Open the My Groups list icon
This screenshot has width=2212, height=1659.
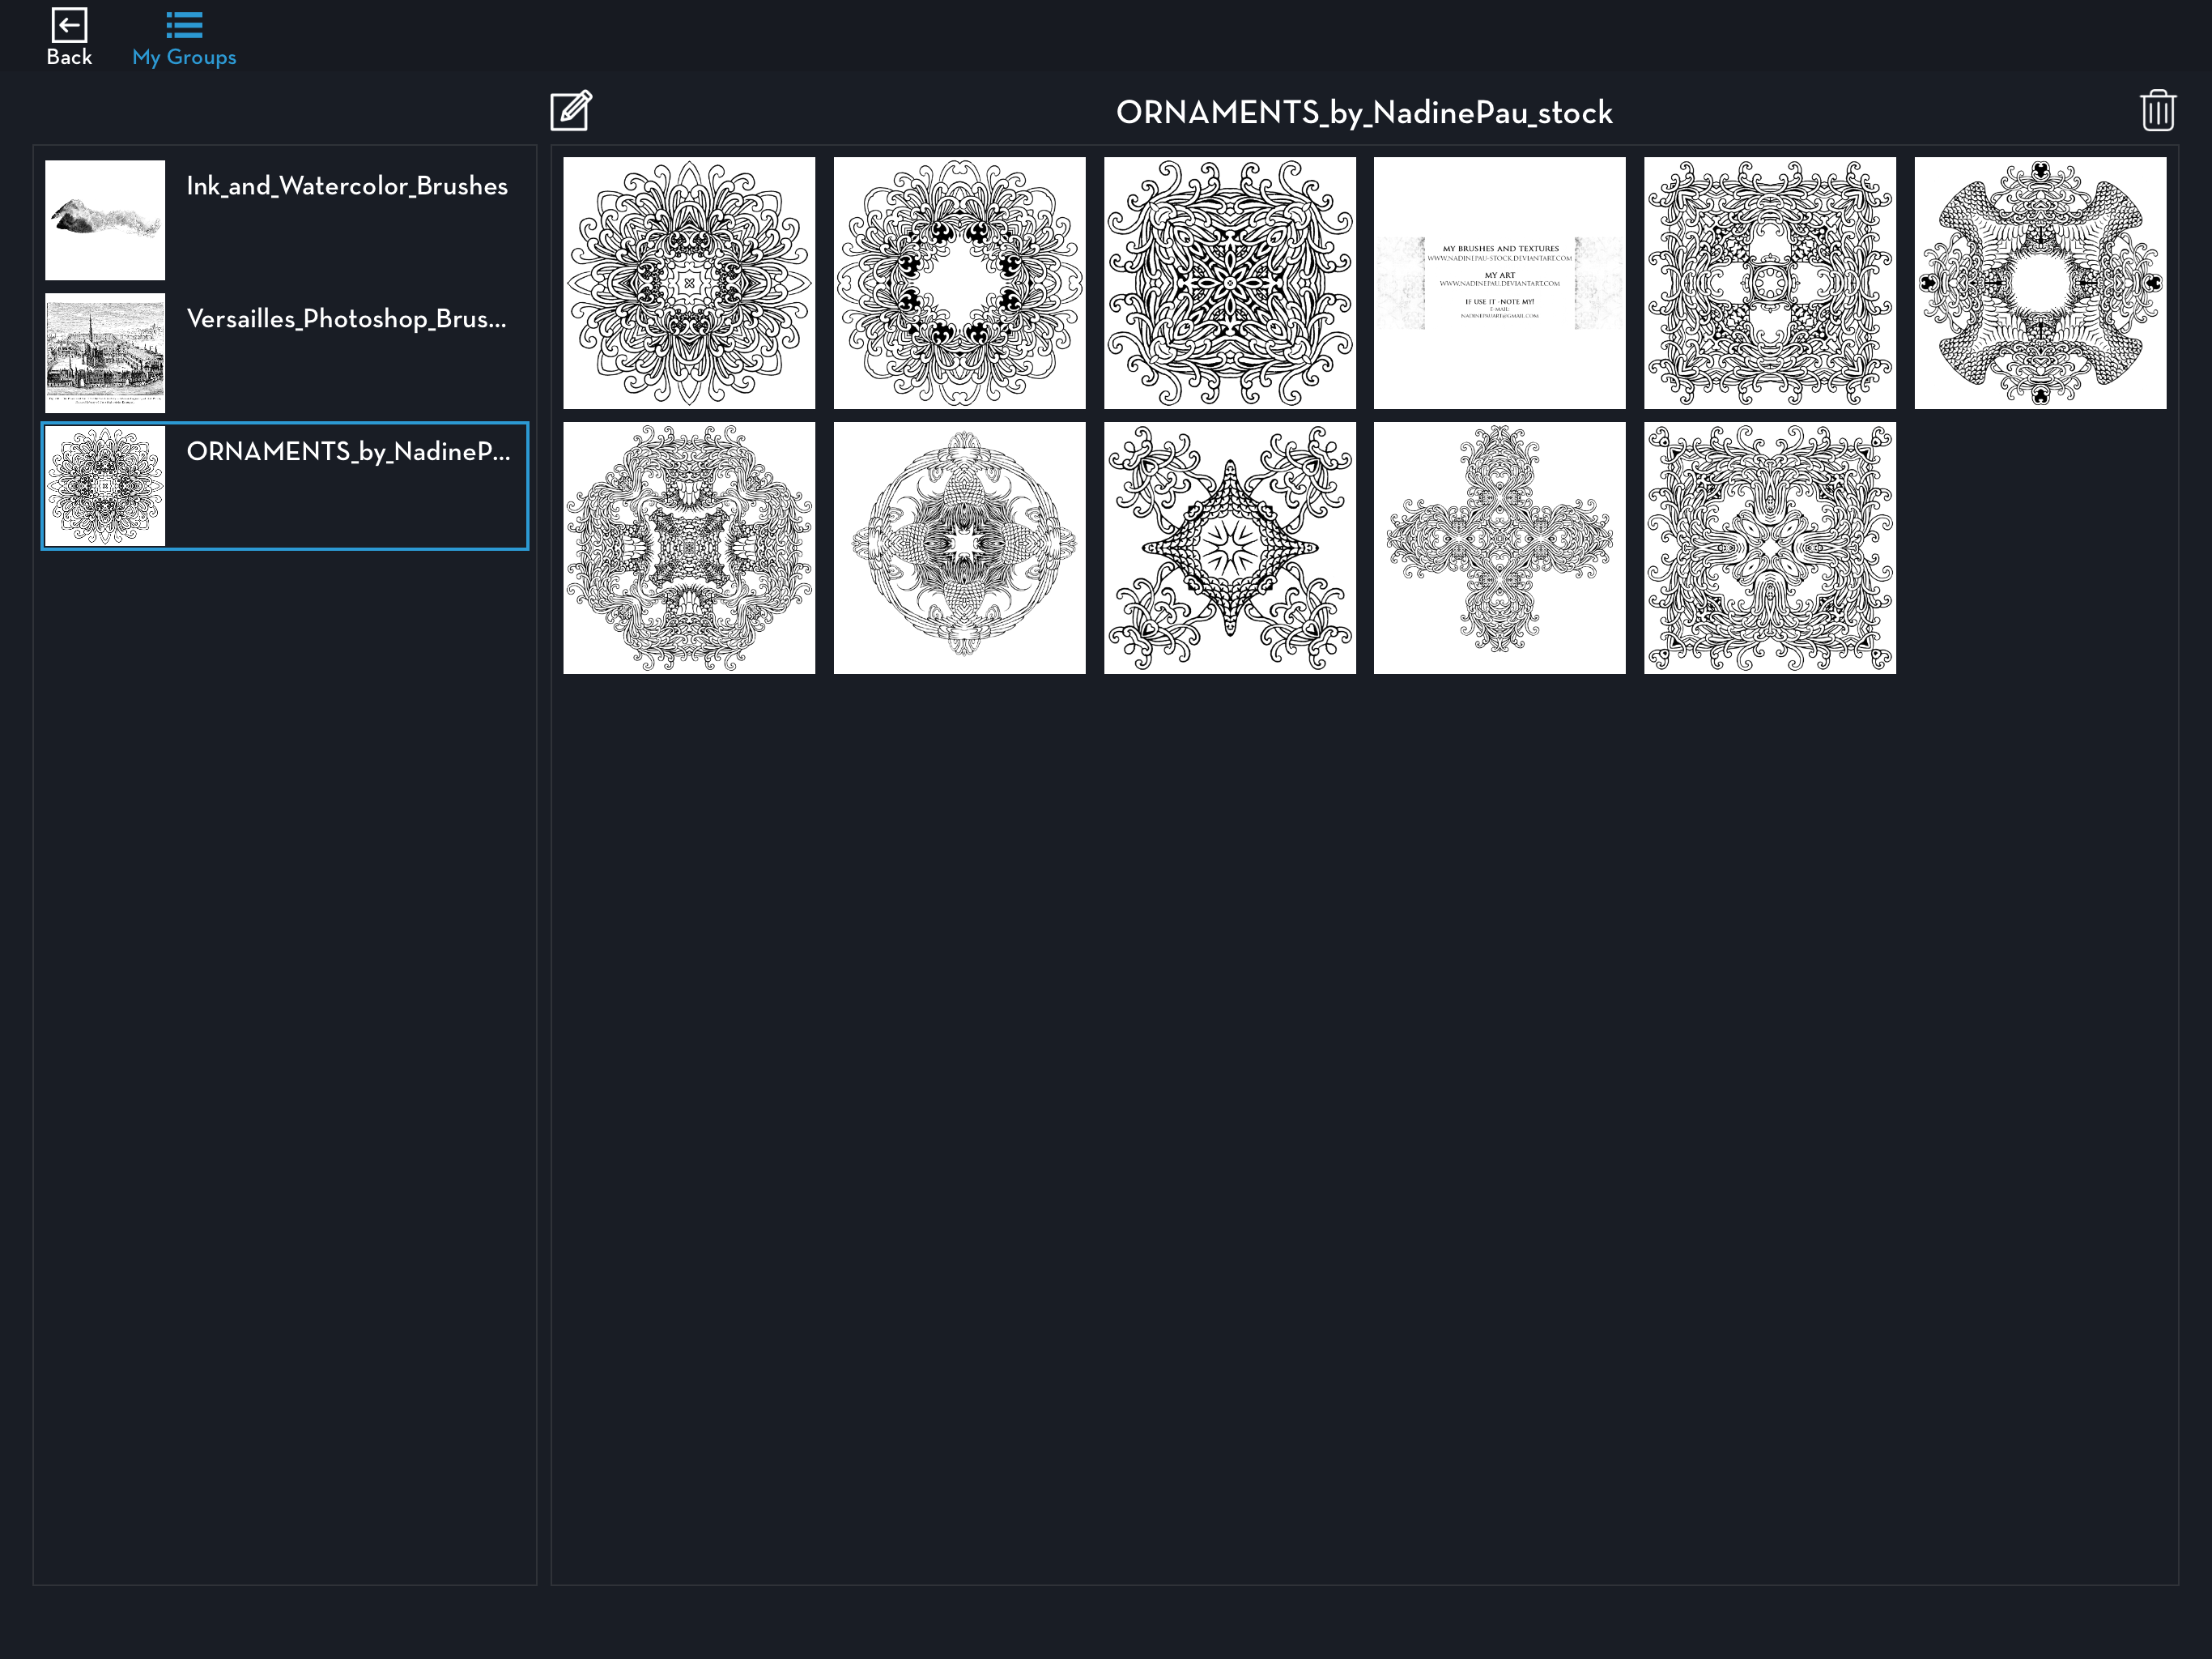pos(184,26)
